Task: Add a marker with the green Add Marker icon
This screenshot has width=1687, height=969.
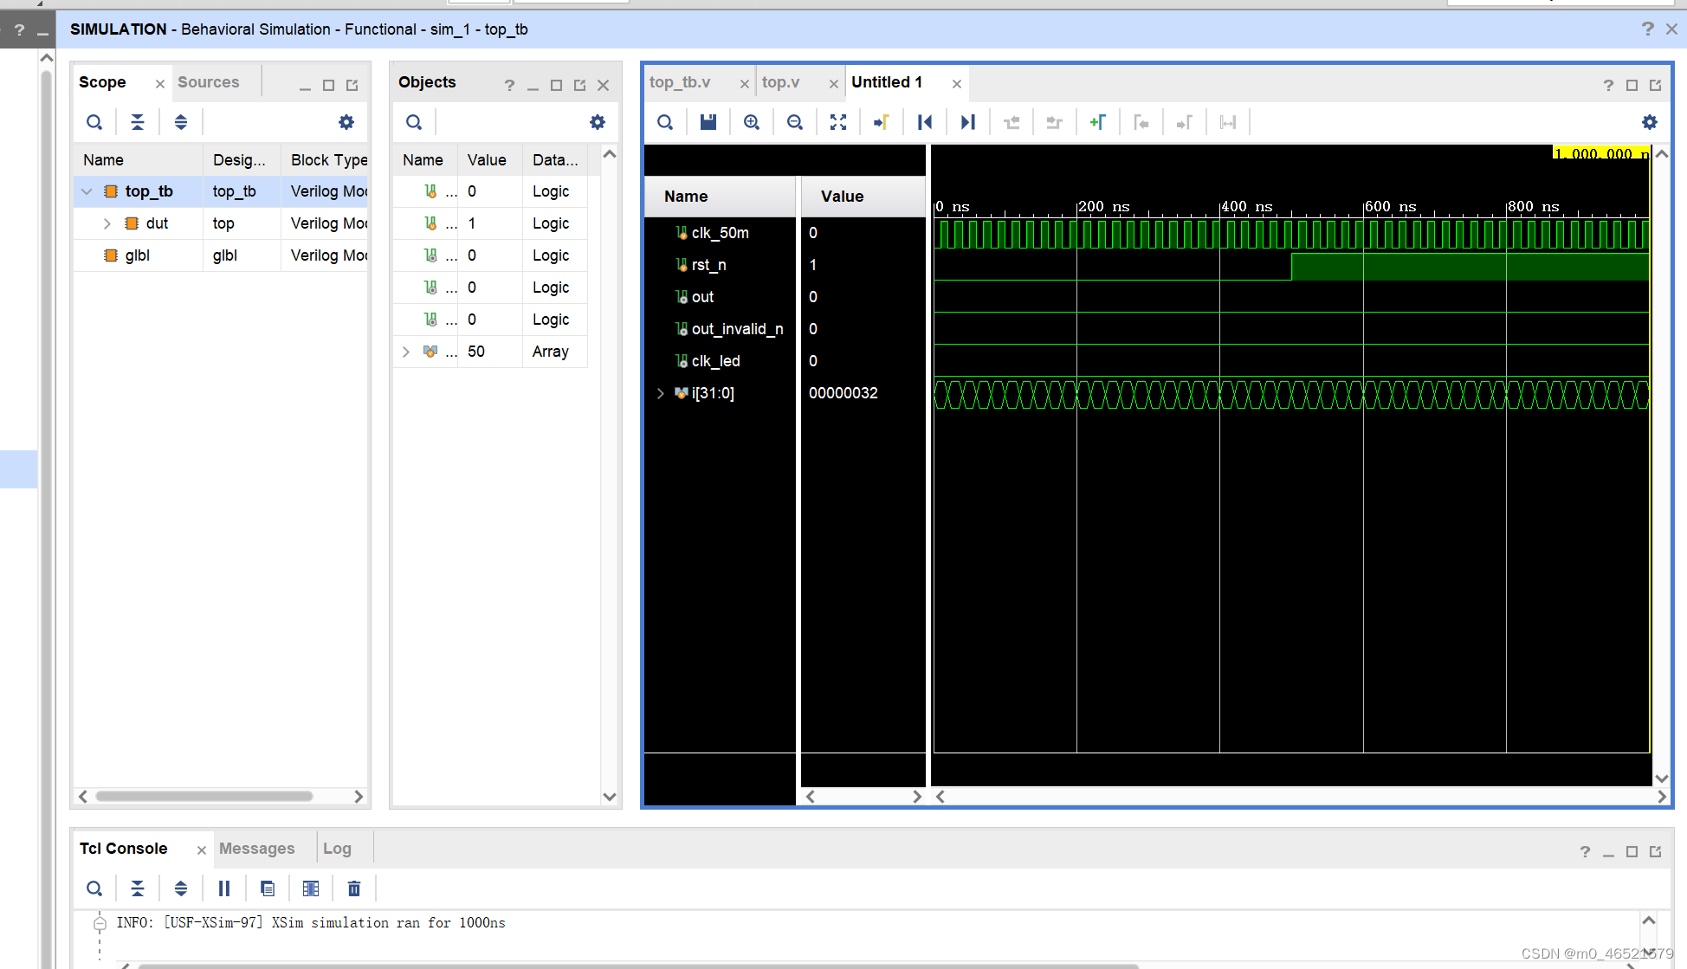Action: click(x=1098, y=121)
